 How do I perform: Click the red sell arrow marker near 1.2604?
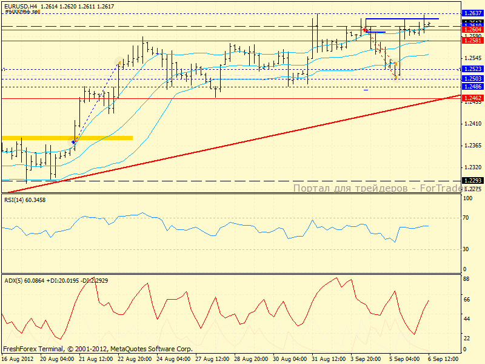364,30
